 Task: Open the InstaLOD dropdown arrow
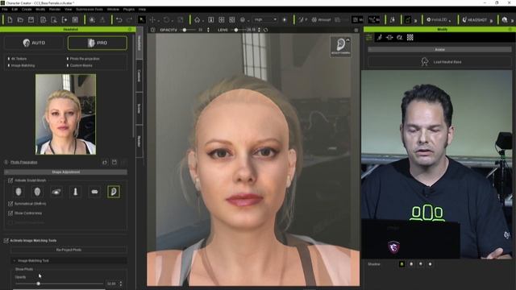pyautogui.click(x=450, y=21)
